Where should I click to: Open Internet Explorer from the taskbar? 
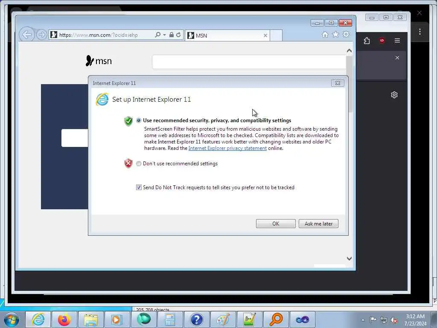click(38, 319)
